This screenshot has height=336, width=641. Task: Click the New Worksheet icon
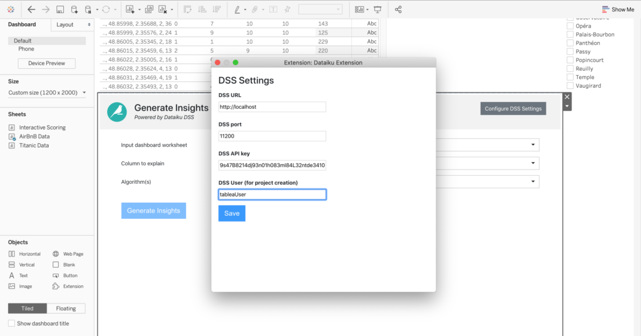pyautogui.click(x=130, y=9)
